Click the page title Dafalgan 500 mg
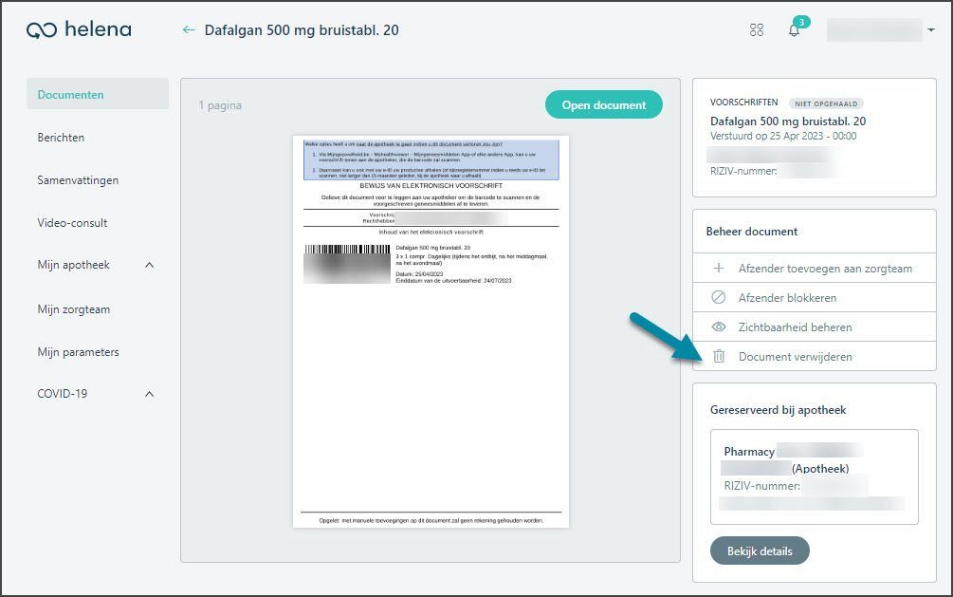 [x=302, y=29]
